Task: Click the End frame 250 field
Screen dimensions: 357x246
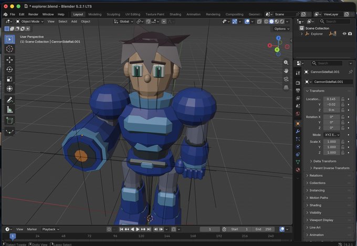Action: [263, 229]
